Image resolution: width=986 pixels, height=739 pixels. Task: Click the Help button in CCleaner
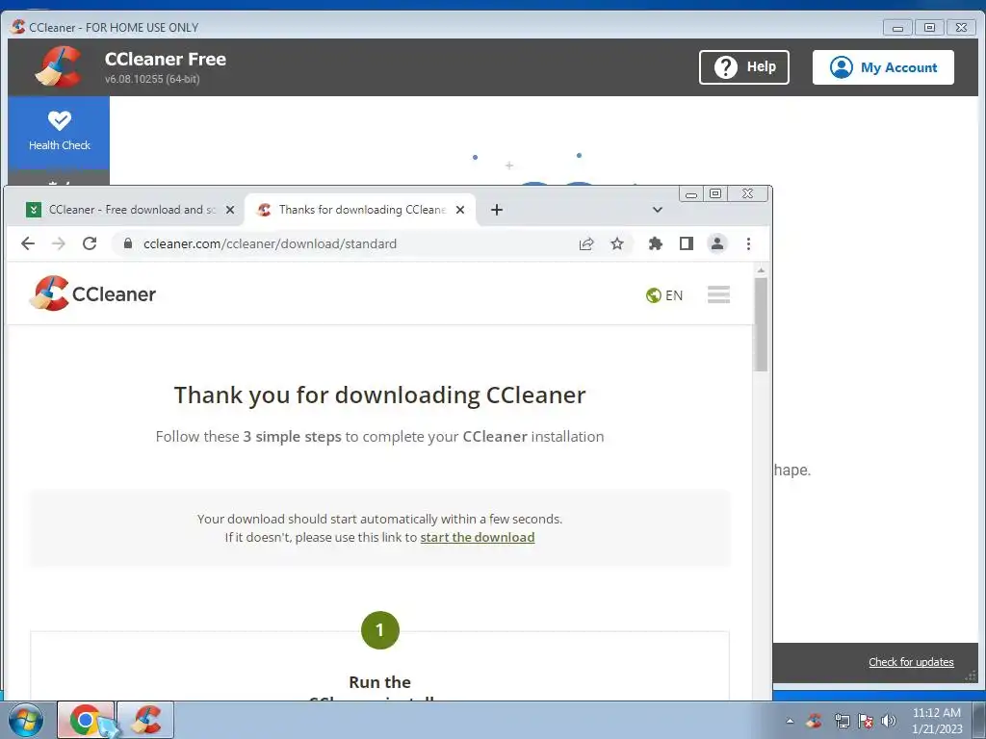click(x=744, y=67)
